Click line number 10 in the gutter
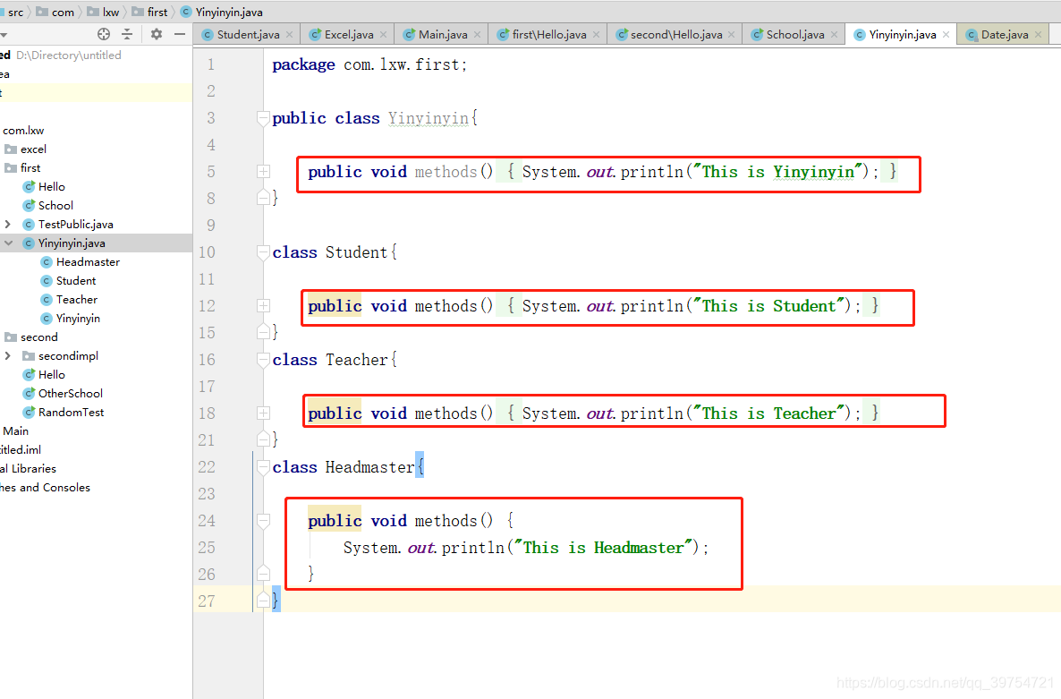The height and width of the screenshot is (699, 1061). click(x=207, y=251)
